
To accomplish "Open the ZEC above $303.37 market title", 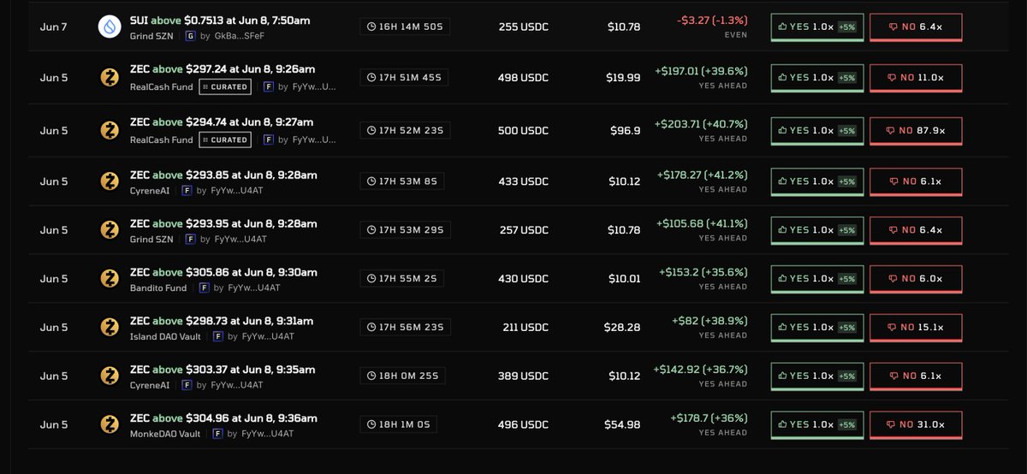I will coord(223,370).
